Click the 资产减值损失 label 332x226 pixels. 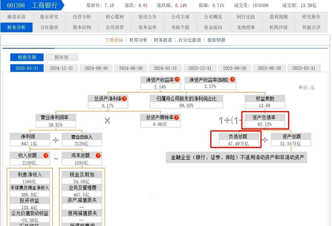click(x=82, y=200)
